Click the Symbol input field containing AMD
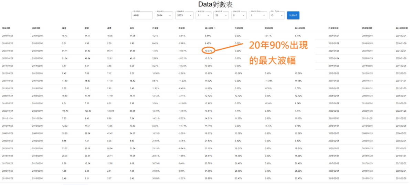The height and width of the screenshot is (185, 413). point(142,15)
